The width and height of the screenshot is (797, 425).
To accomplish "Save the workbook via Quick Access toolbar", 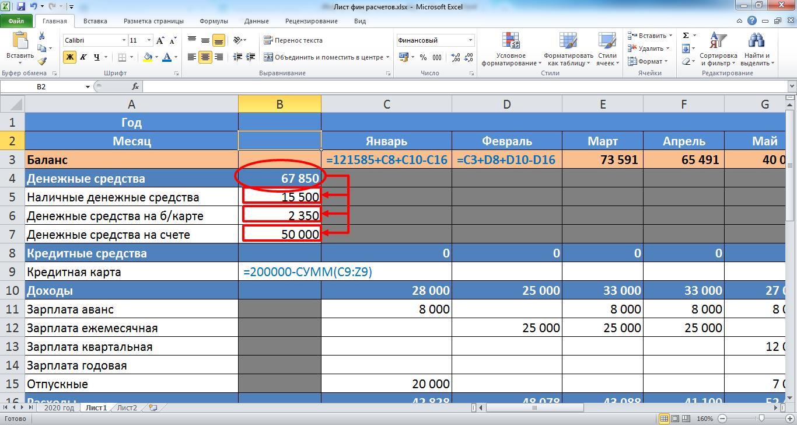I will [21, 6].
